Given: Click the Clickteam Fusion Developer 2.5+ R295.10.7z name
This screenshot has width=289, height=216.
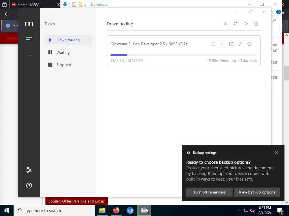Looking at the screenshot, I should (149, 44).
